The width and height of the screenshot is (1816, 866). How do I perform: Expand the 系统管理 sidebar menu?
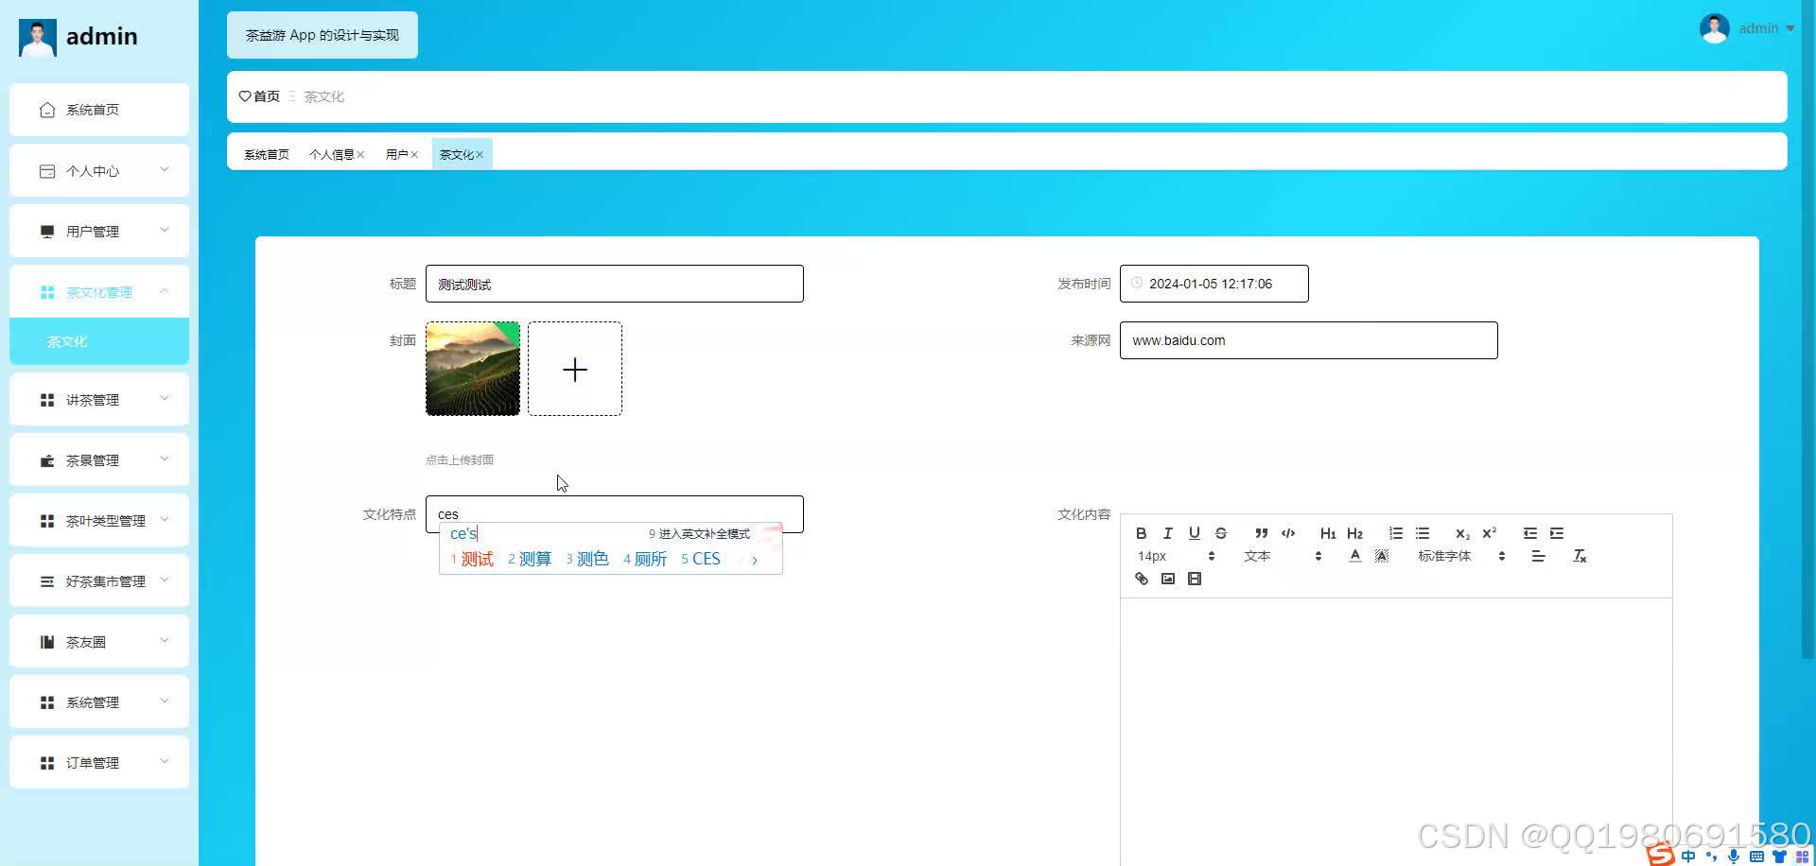pos(99,701)
